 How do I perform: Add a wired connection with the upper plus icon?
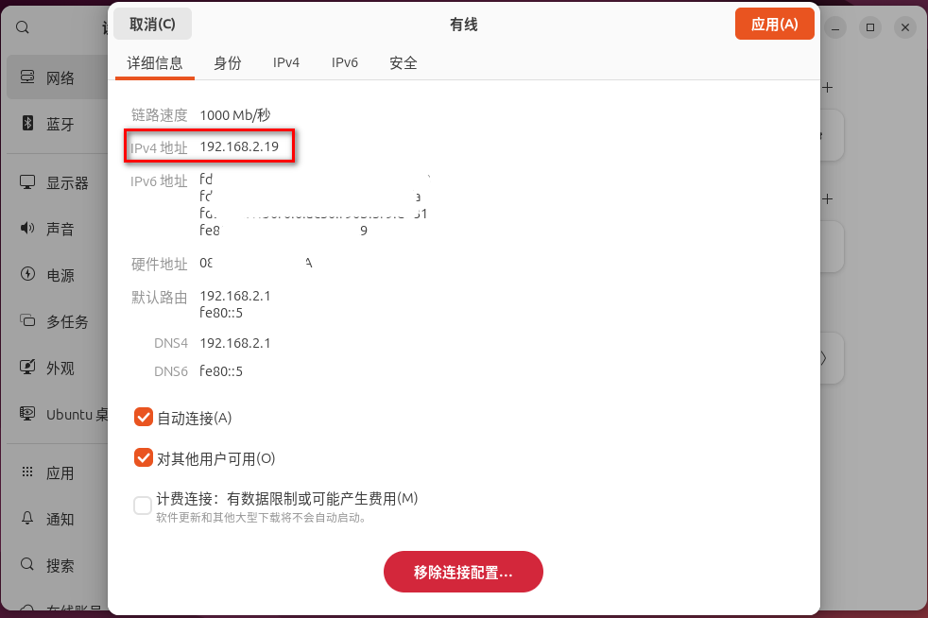(828, 88)
